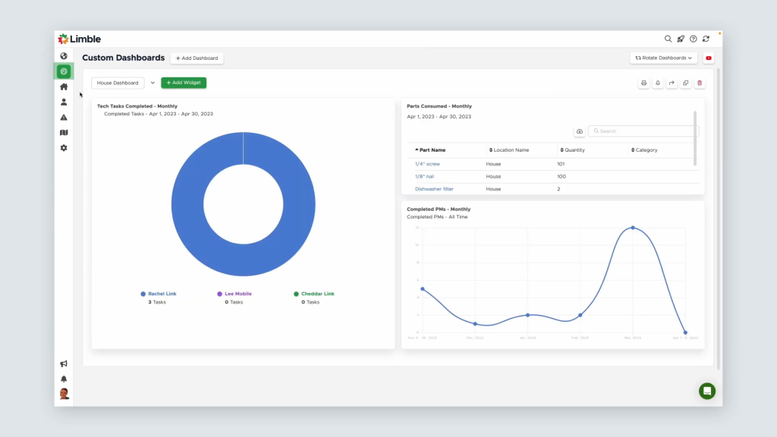Duplicate the dashboard using the copy icon
Viewport: 777px width, 437px height.
686,83
